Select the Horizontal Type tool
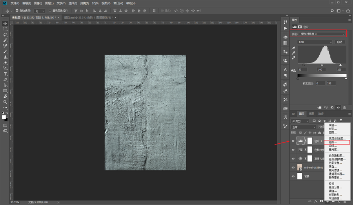Screen dimensions: 353x205 (x=5, y=74)
